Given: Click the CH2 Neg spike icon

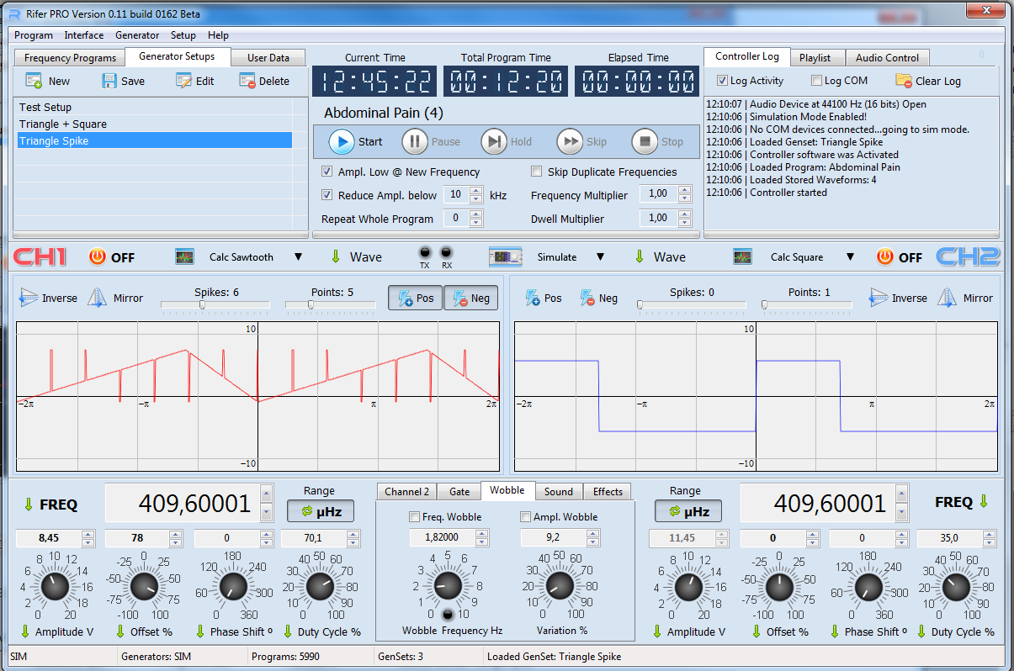Looking at the screenshot, I should click(588, 298).
